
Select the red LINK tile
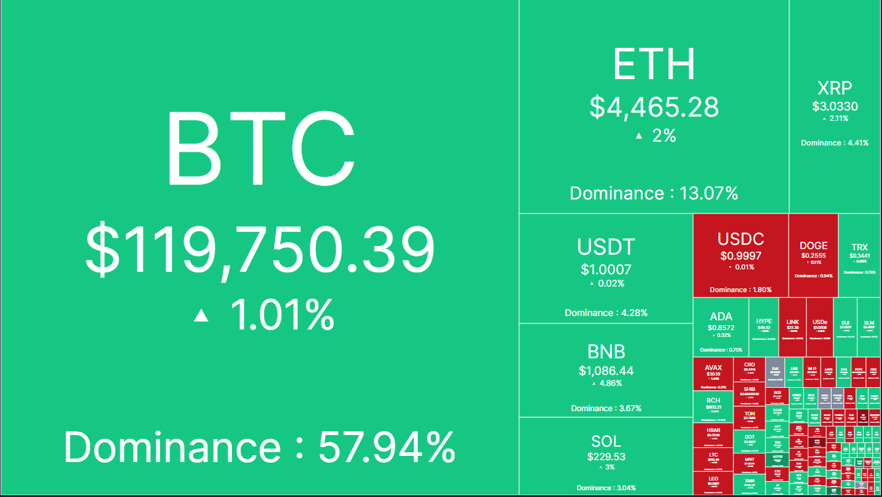792,327
